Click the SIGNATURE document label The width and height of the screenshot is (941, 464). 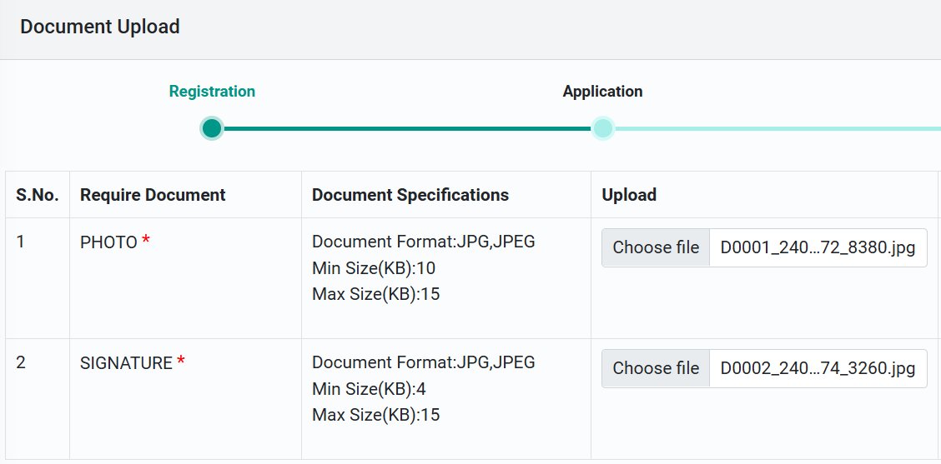[126, 362]
